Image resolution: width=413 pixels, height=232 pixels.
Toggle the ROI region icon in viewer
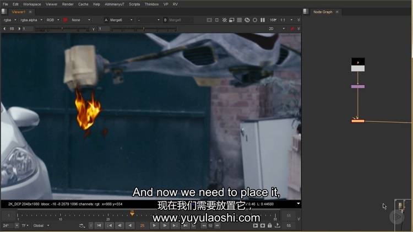[x=232, y=20]
